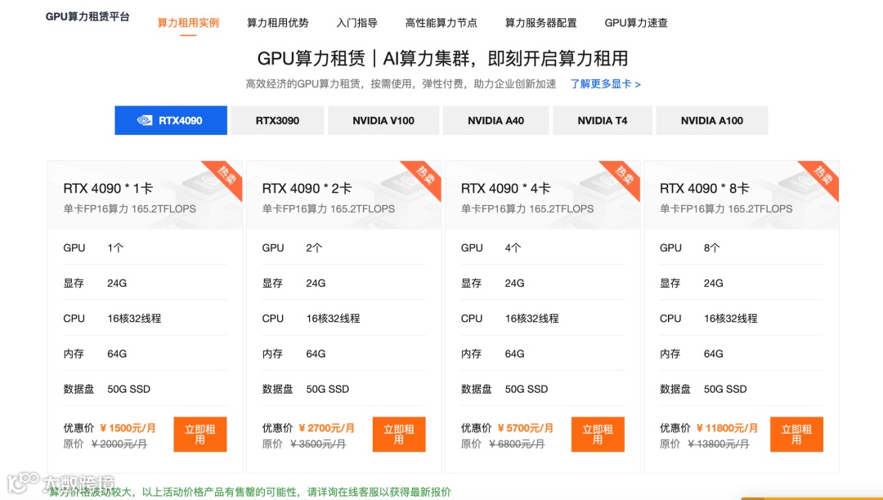This screenshot has height=500, width=883.
Task: Click the struck-through ¥6800元/月 original price
Action: pyautogui.click(x=517, y=444)
